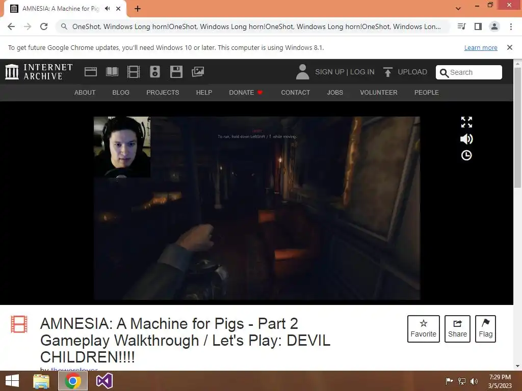Click the Flag button

point(485,329)
